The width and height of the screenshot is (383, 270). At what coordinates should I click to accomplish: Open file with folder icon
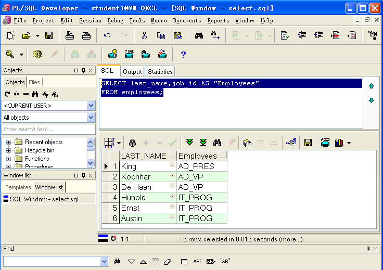(27, 36)
